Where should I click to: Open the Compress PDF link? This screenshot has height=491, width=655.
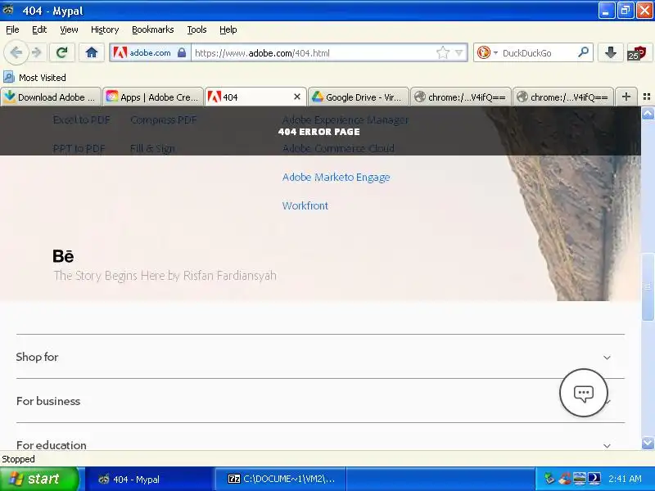163,119
